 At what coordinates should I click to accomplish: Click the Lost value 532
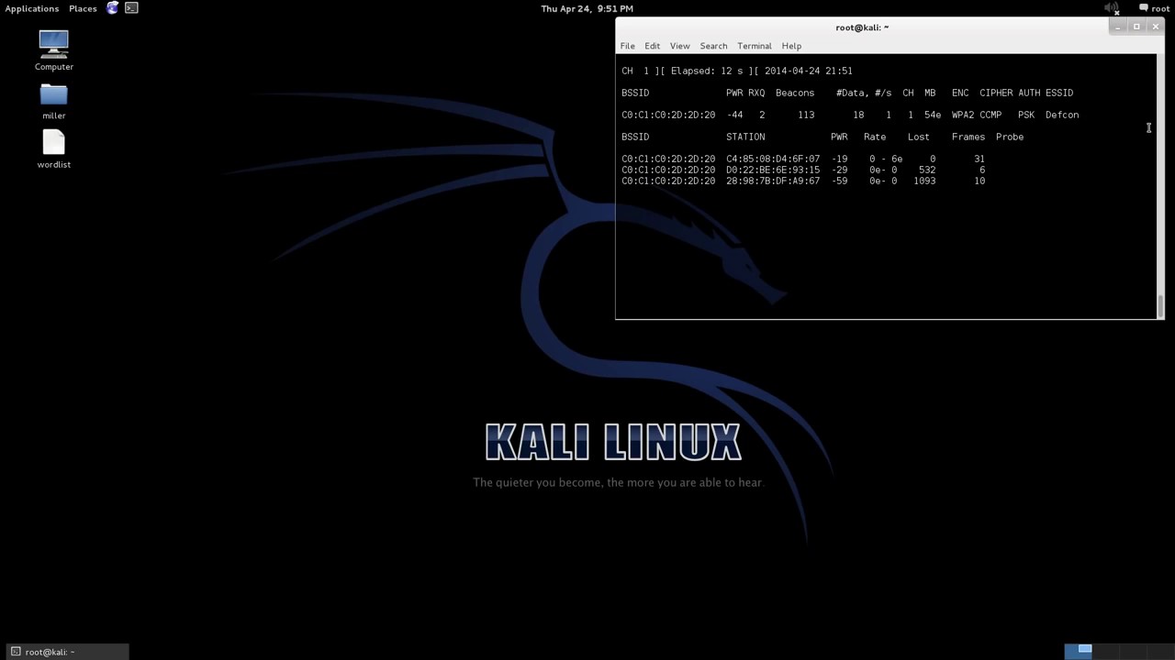click(x=927, y=170)
